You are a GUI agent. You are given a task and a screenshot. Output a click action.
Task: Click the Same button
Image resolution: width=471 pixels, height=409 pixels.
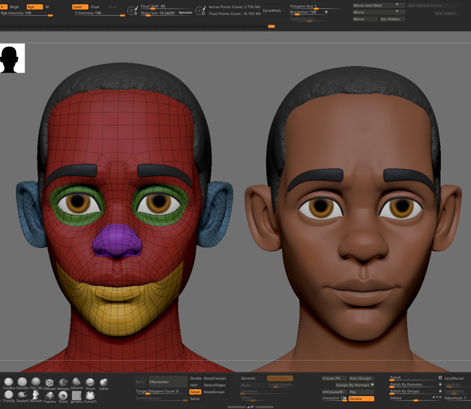(195, 398)
